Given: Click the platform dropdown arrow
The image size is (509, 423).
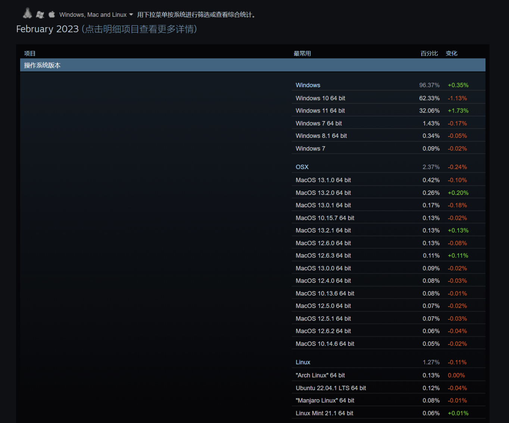Looking at the screenshot, I should (131, 15).
